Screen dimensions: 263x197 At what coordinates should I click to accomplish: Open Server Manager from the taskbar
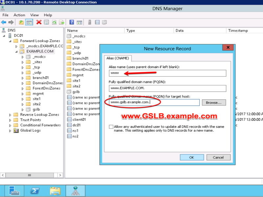click(14, 191)
